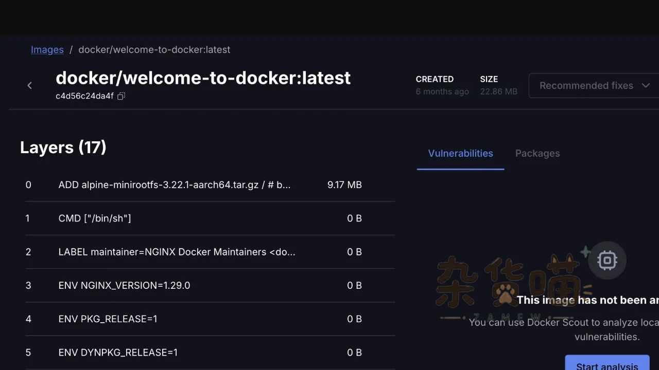Switch to the Vulnerabilities tab
Viewport: 659px width, 370px height.
point(460,153)
